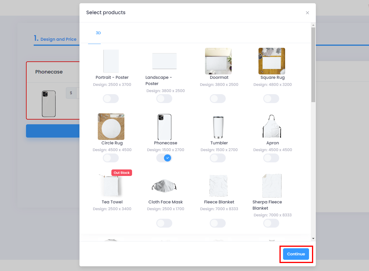
Task: Click 'Design: 7000 x 8333' under Sherpa Fleece Blanket
Action: tap(272, 215)
